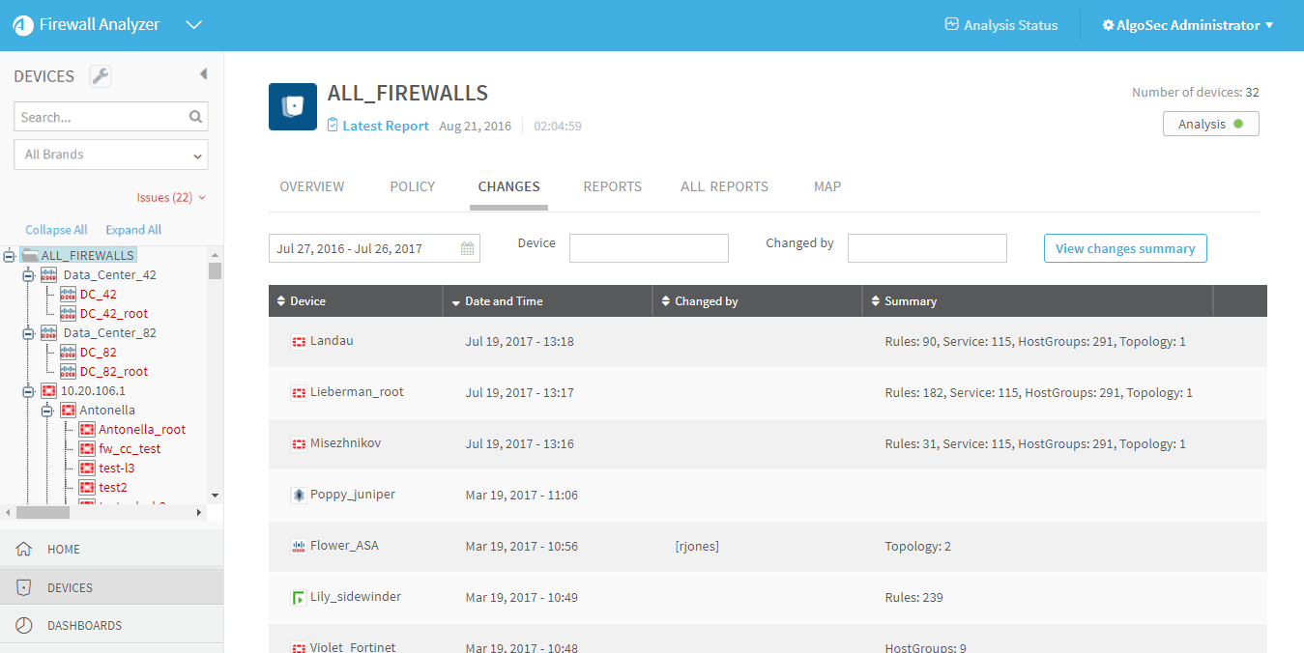Sort the table by Changed by column
The width and height of the screenshot is (1304, 653).
(706, 301)
